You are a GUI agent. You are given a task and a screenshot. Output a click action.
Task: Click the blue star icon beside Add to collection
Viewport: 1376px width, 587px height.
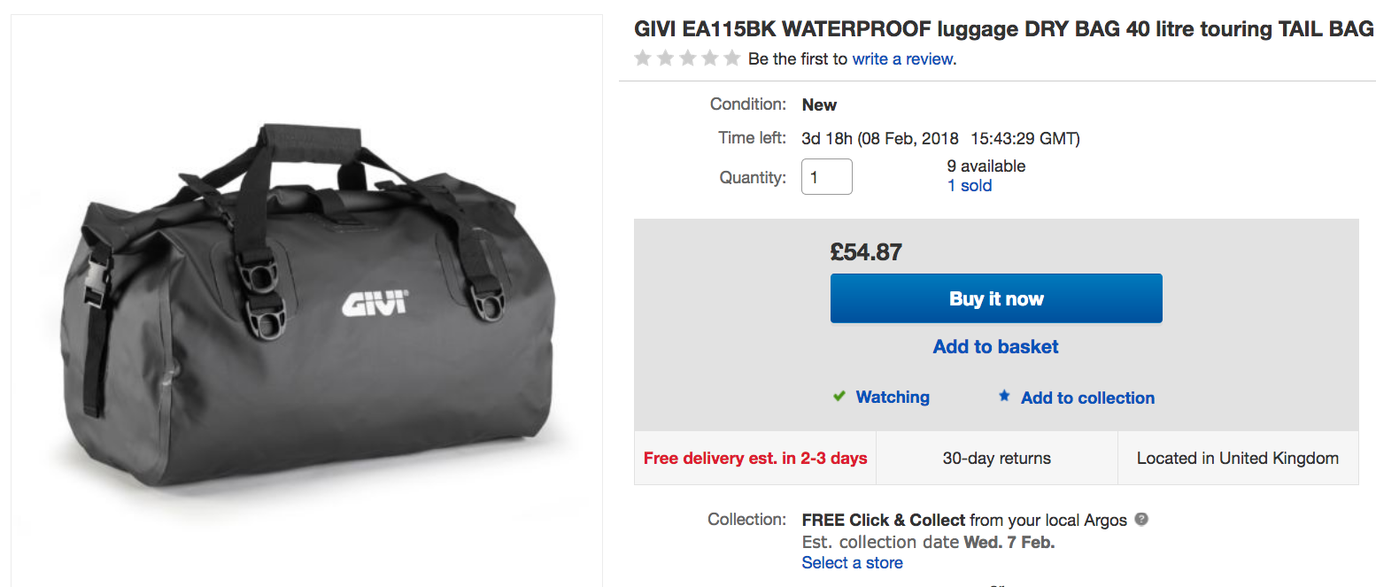point(1004,397)
